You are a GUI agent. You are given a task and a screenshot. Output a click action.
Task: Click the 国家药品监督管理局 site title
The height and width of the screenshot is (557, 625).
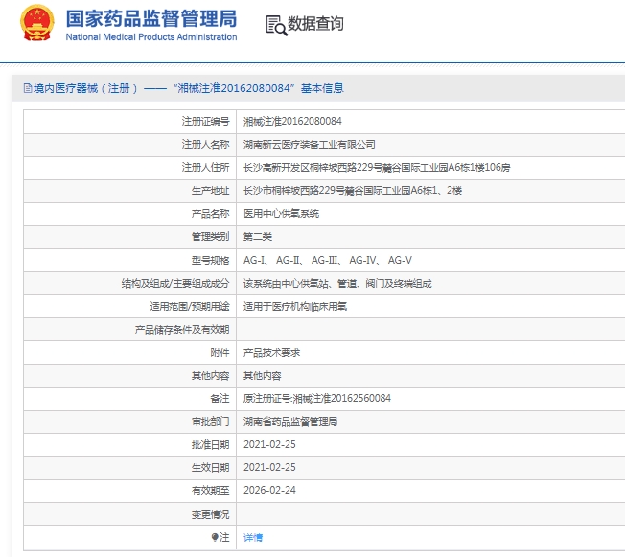(151, 18)
